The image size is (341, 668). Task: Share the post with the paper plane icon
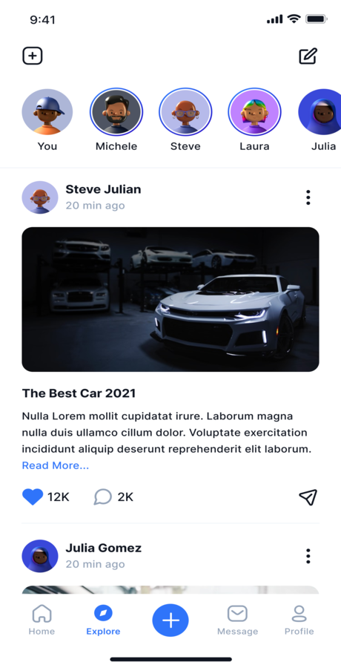(x=308, y=497)
